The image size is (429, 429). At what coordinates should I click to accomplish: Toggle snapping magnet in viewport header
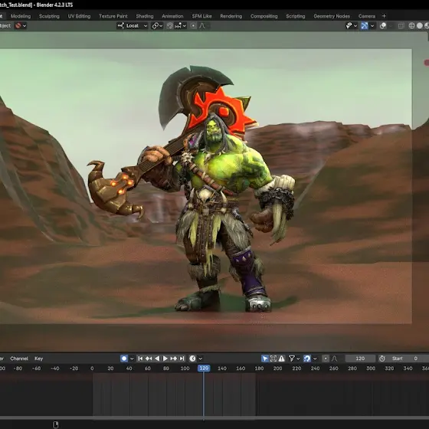point(170,26)
